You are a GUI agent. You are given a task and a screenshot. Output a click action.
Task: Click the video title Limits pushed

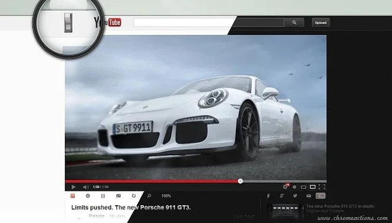click(x=131, y=208)
